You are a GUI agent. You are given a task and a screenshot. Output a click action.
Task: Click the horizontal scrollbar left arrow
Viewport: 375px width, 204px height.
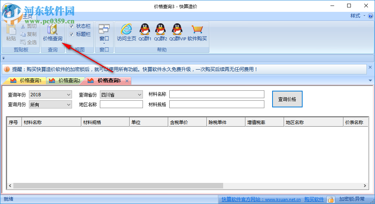(x=10, y=185)
